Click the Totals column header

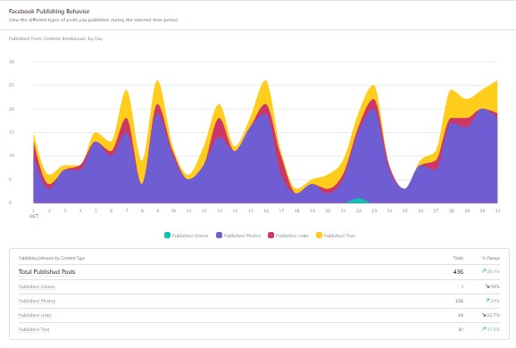[458, 258]
